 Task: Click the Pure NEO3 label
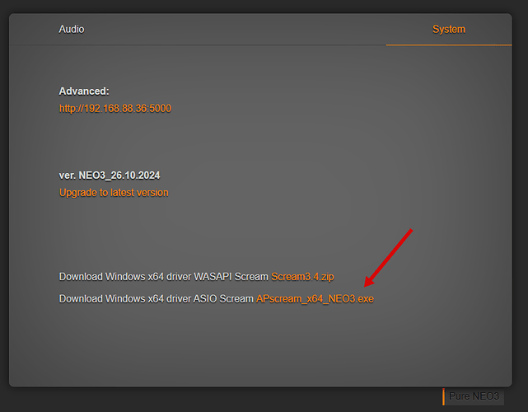click(x=474, y=396)
